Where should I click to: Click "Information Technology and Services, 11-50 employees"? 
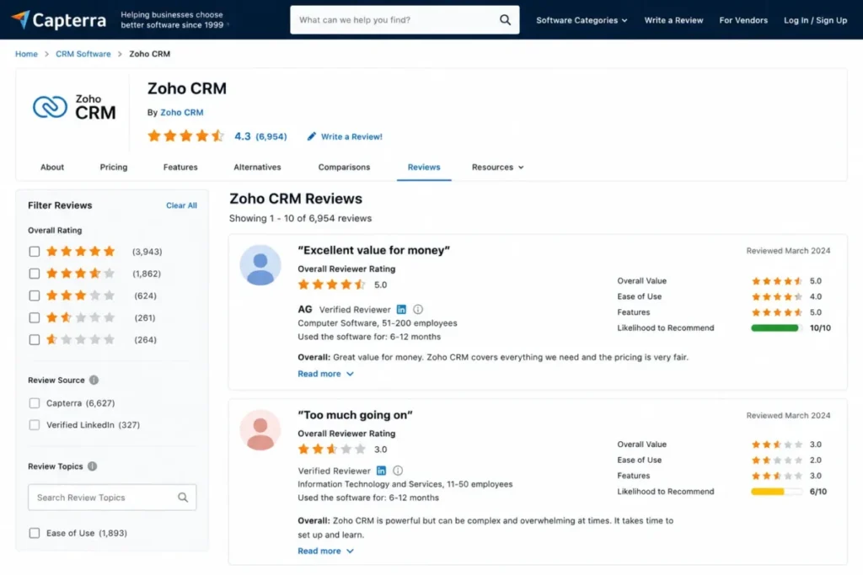tap(405, 484)
